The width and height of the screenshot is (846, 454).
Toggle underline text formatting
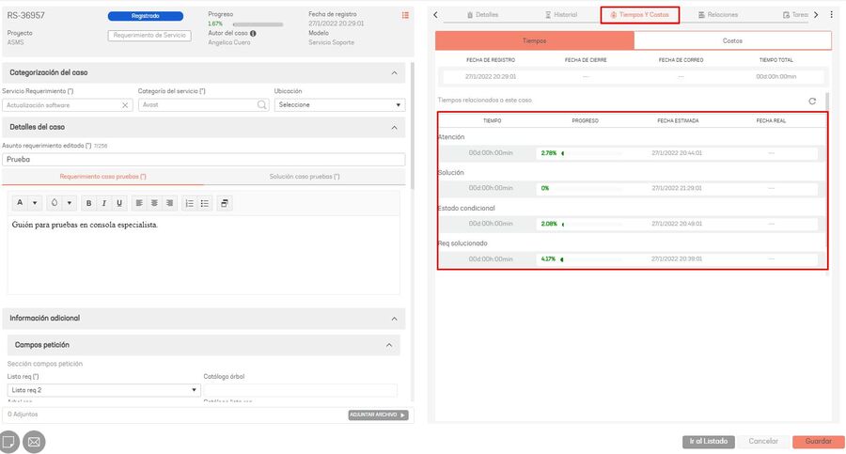pos(119,203)
